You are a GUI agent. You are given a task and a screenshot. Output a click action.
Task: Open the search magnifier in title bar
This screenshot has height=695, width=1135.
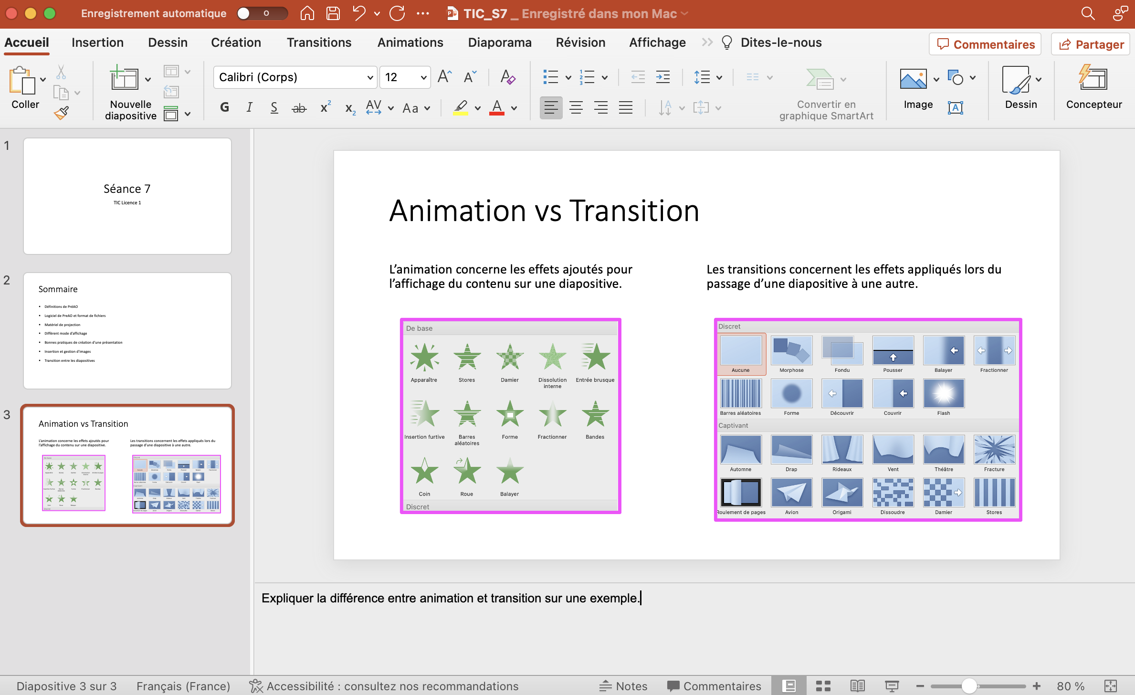click(x=1088, y=13)
